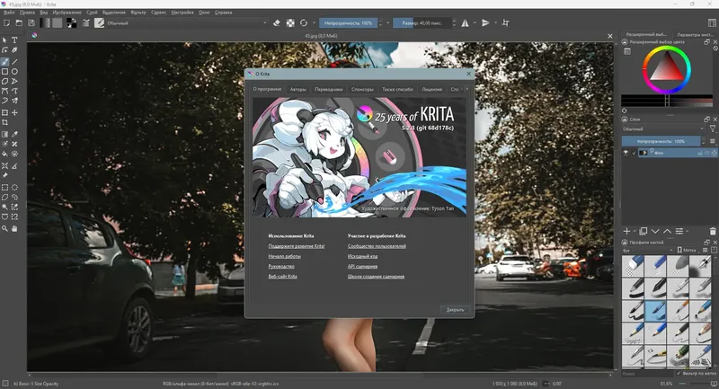Click the wrap-around mode icon

pos(505,23)
